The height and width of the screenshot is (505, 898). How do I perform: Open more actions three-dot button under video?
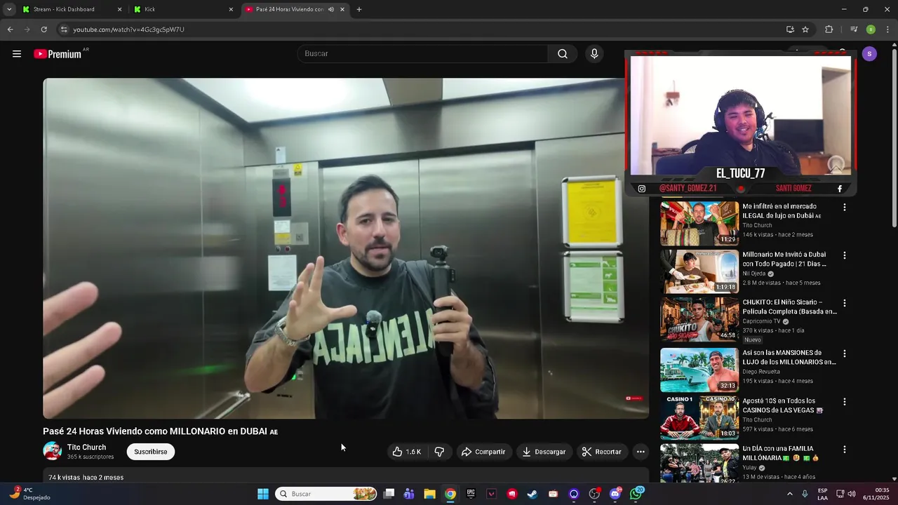pos(641,452)
